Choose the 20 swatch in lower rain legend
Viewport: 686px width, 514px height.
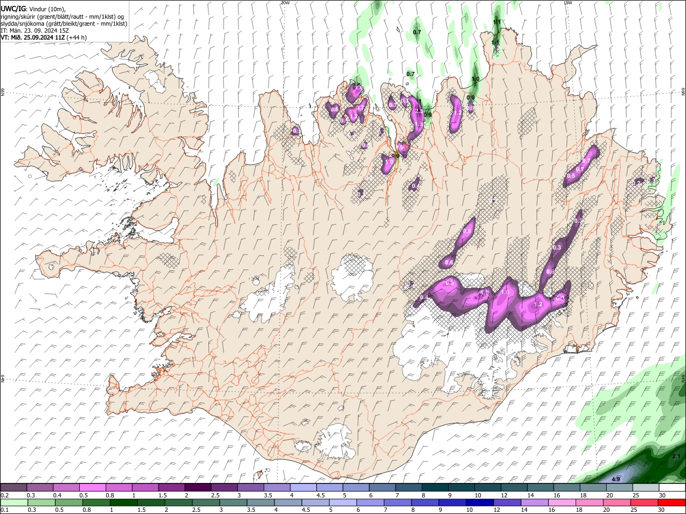click(x=617, y=502)
